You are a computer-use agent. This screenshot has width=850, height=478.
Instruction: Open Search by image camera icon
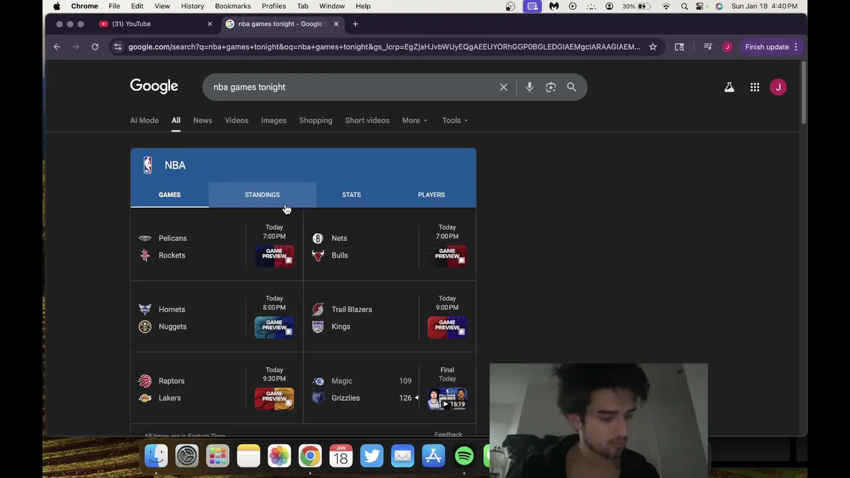[551, 87]
